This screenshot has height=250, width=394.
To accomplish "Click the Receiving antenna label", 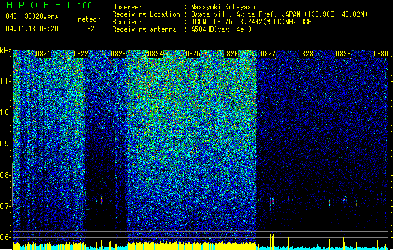I will click(144, 29).
